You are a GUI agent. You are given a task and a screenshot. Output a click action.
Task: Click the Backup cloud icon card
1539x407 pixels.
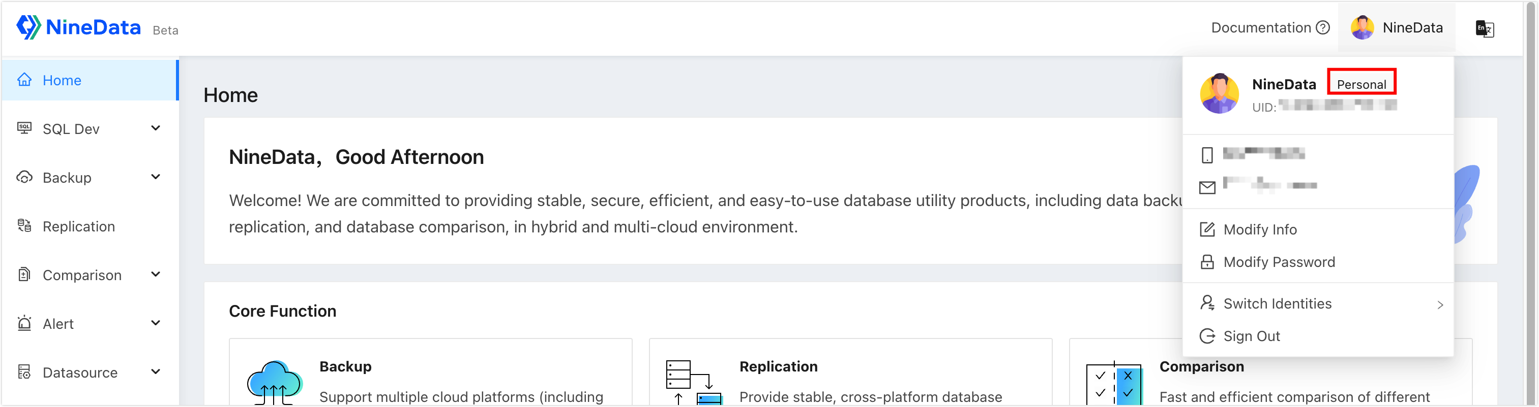click(274, 382)
